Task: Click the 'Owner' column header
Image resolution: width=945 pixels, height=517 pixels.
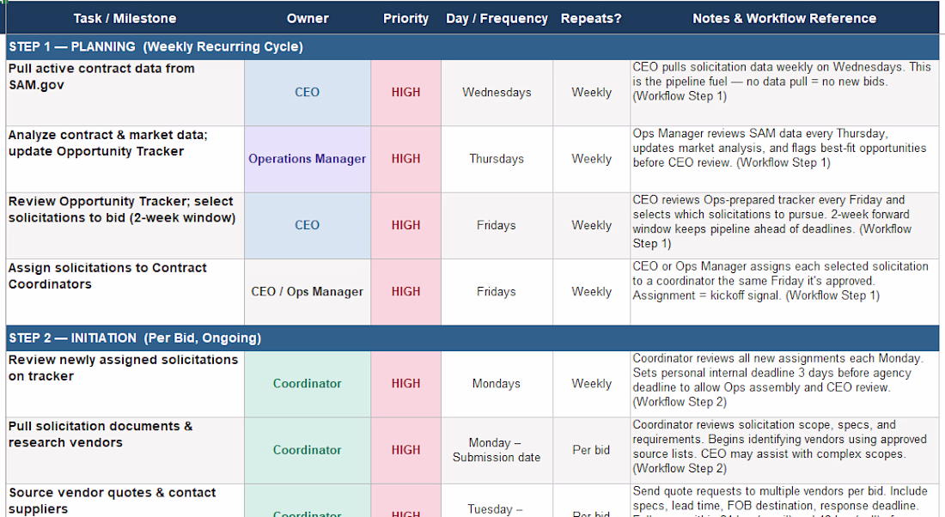Action: pos(308,18)
